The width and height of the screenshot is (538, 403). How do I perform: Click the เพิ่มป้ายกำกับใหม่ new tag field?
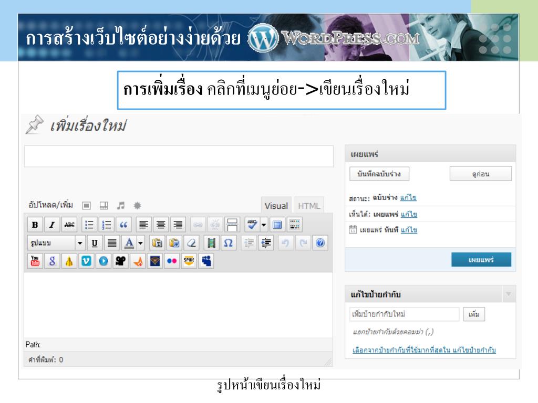click(x=404, y=314)
